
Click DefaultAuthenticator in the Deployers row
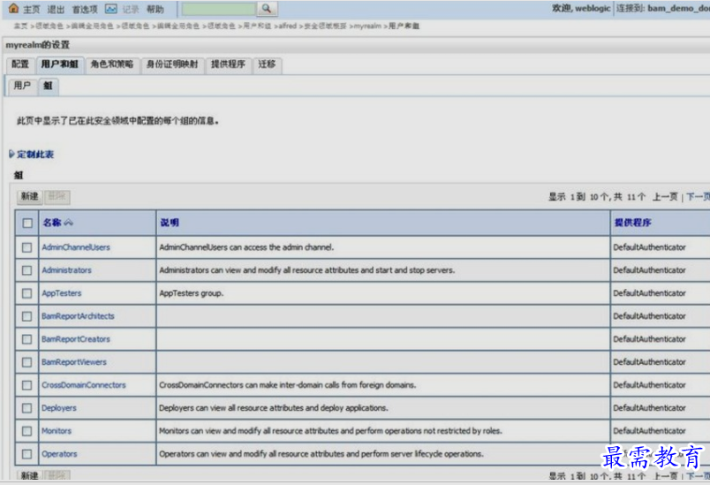click(x=649, y=408)
